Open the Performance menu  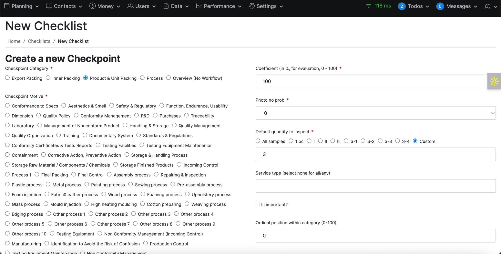point(219,6)
